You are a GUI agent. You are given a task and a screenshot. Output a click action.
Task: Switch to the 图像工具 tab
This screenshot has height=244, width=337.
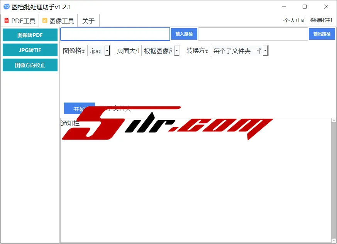58,20
